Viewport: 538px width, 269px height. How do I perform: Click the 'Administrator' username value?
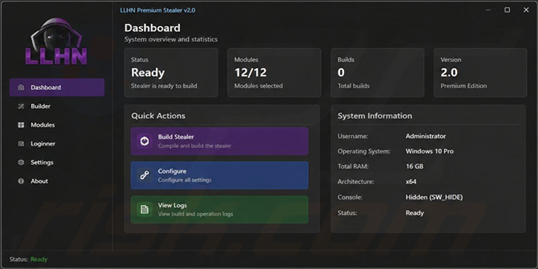click(426, 136)
